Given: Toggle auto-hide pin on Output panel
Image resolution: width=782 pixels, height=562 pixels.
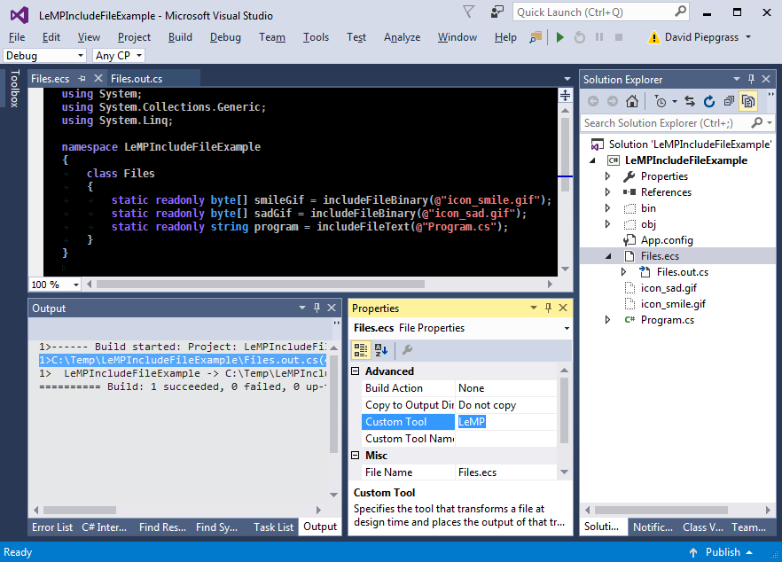Looking at the screenshot, I should tap(317, 308).
